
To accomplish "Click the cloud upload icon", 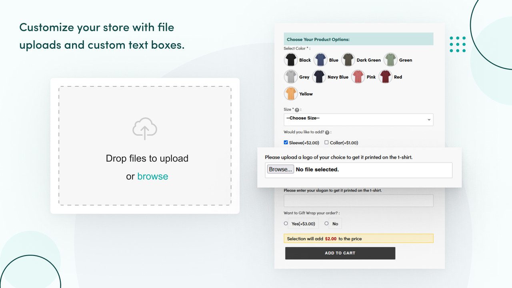I will pos(145,129).
